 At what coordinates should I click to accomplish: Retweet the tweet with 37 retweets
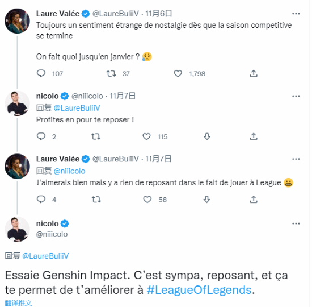[111, 73]
